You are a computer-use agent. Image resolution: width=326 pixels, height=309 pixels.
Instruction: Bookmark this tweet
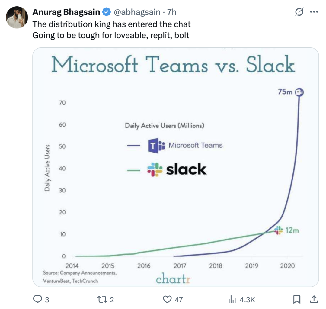(297, 299)
